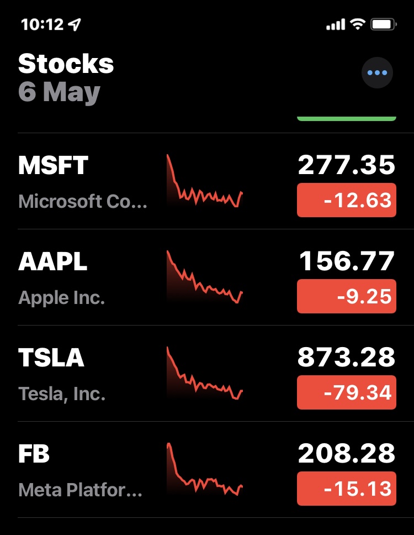Viewport: 414px width, 535px height.
Task: Open the blue three-dot more options button
Action: [x=377, y=72]
